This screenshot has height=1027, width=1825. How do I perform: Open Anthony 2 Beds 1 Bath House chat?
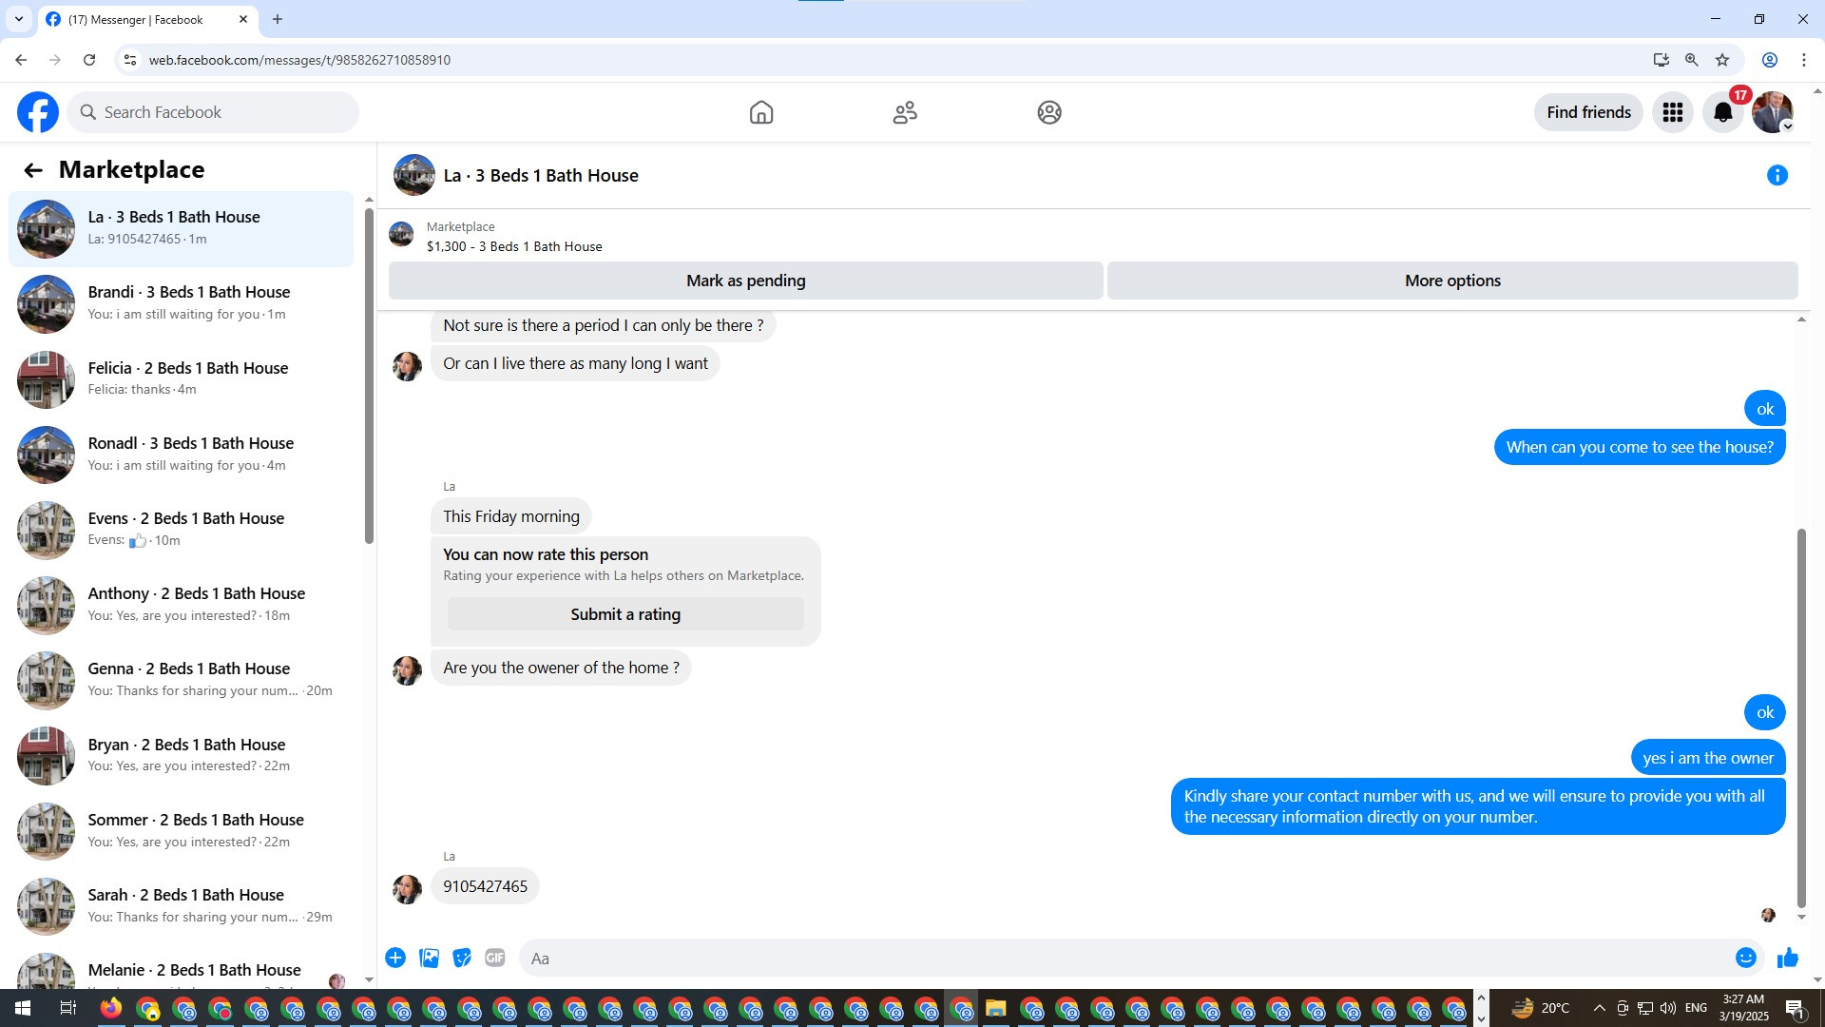(181, 605)
